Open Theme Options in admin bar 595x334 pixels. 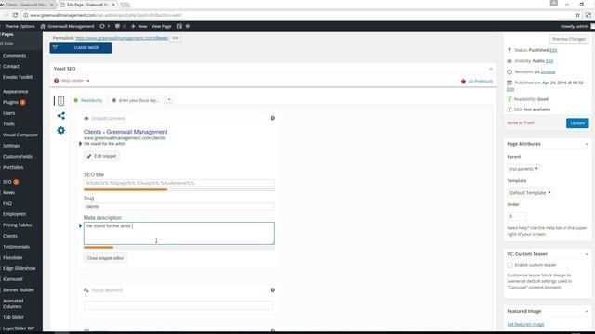pyautogui.click(x=20, y=26)
